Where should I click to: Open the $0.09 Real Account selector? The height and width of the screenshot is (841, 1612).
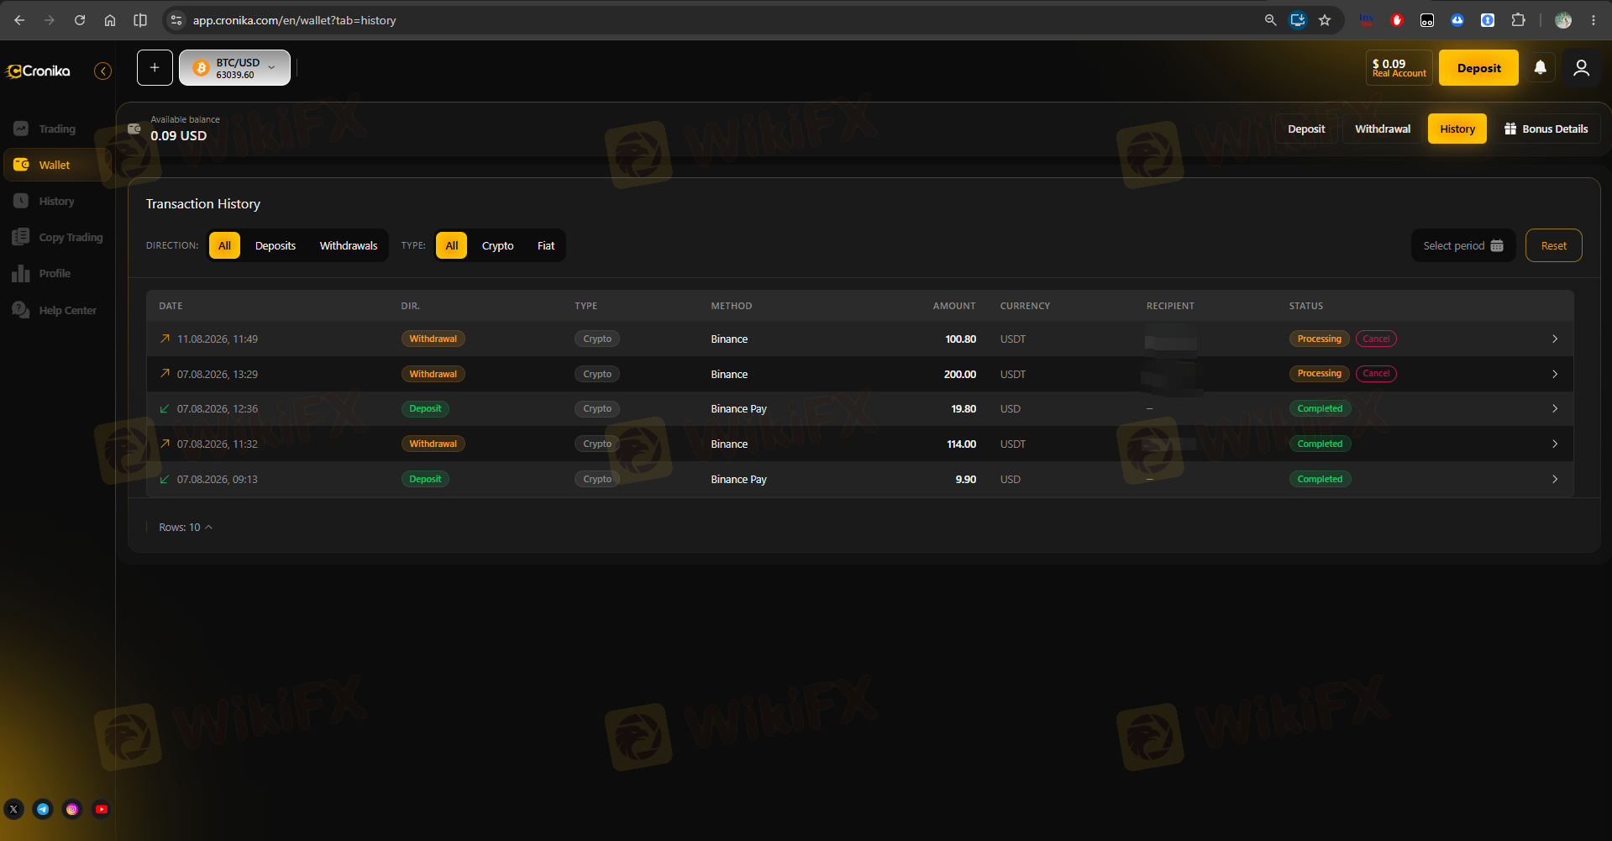1399,68
